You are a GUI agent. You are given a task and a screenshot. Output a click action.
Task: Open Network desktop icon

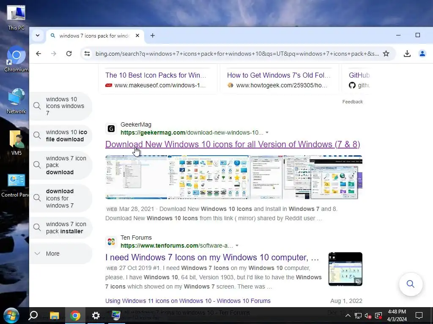pos(16,101)
